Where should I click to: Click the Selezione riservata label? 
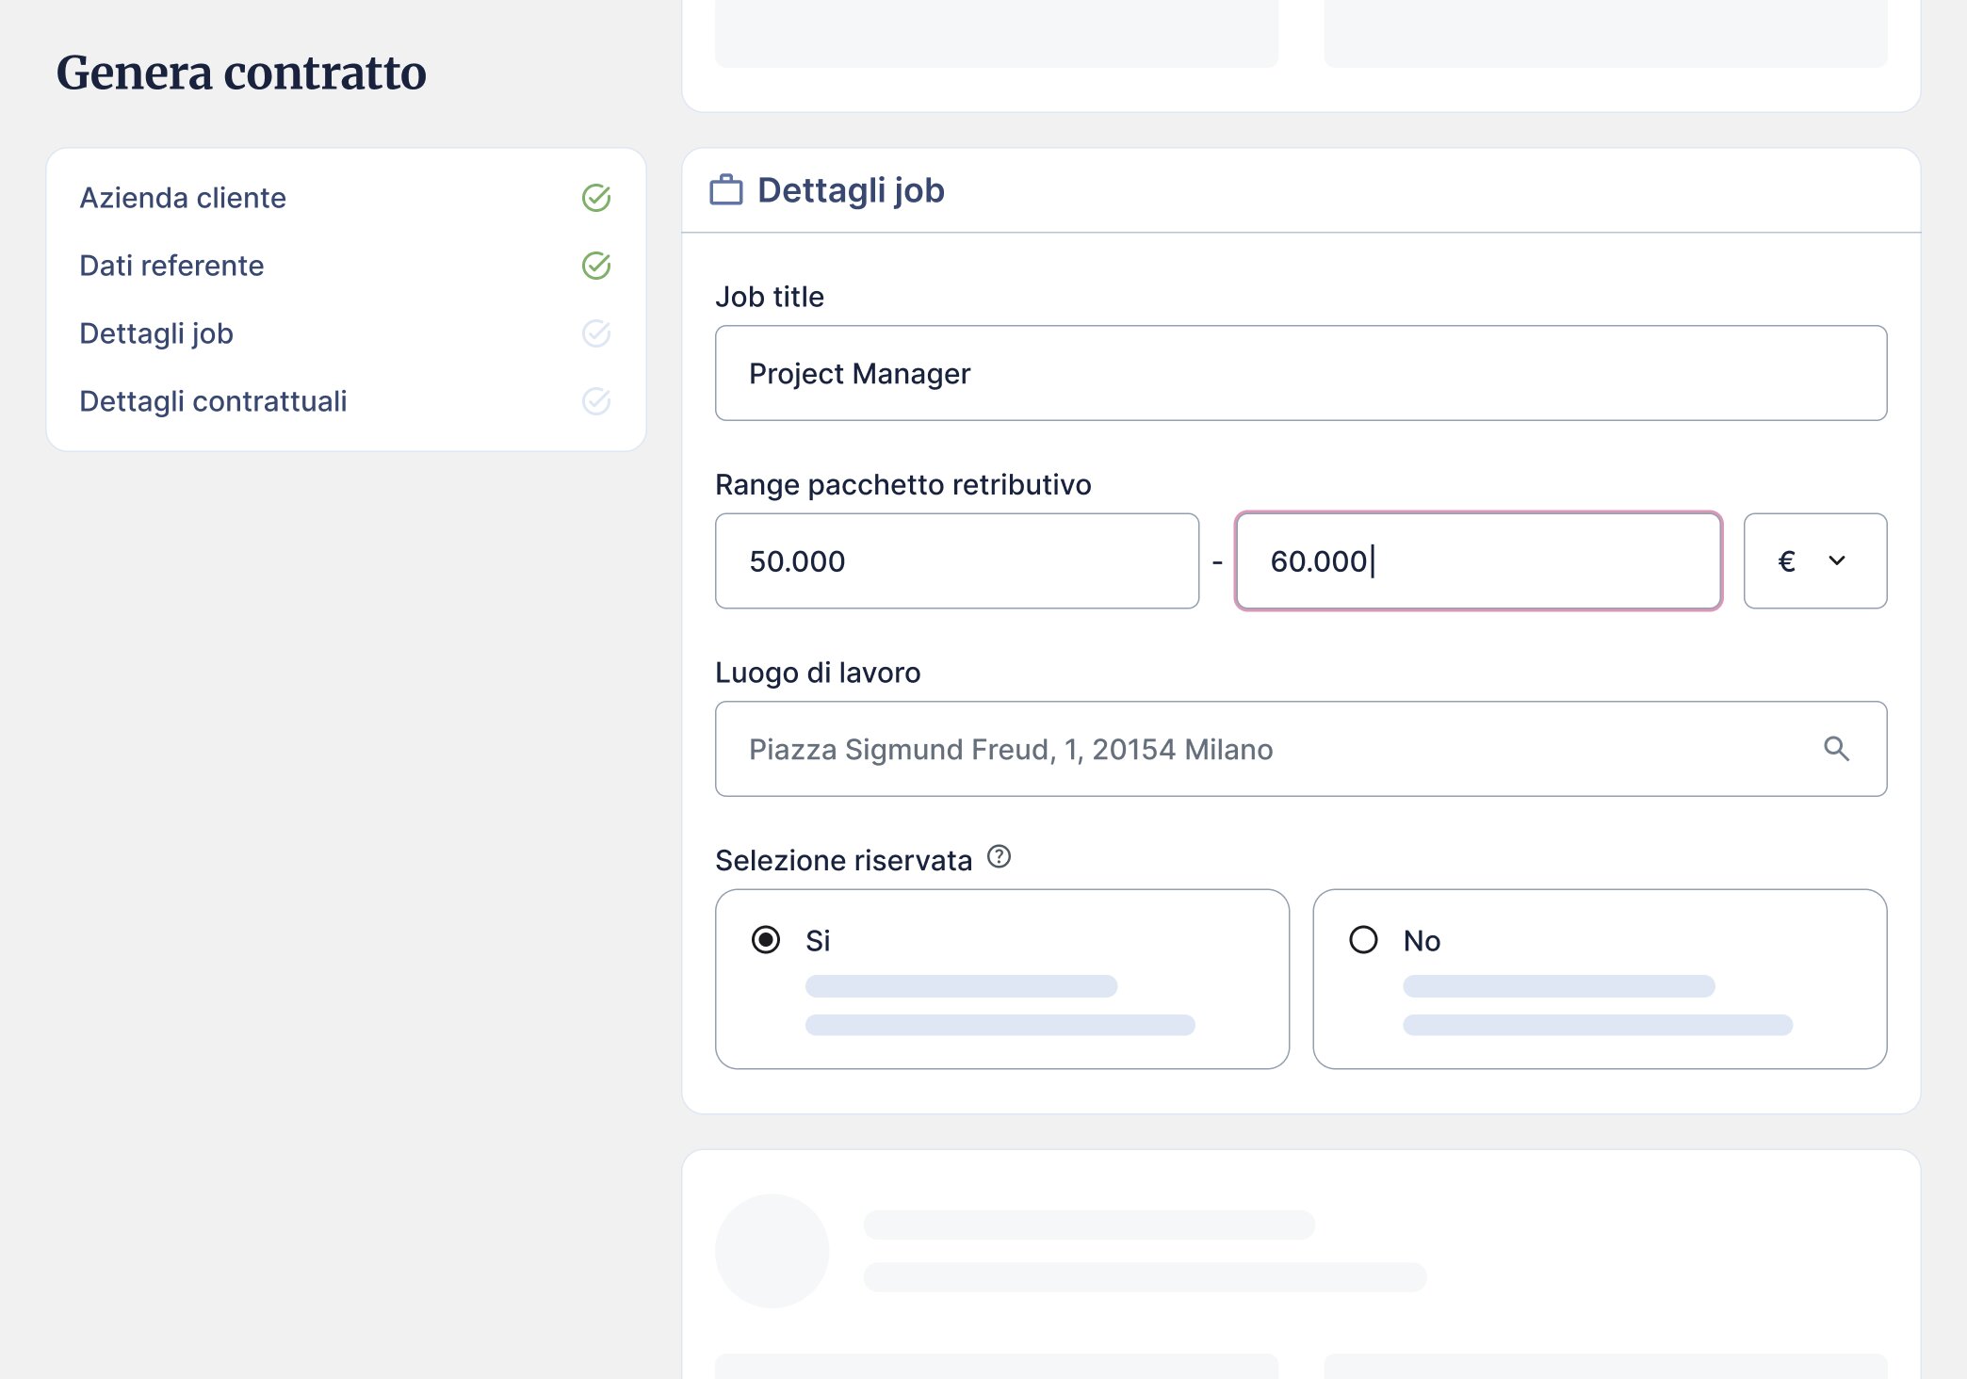[x=844, y=860]
